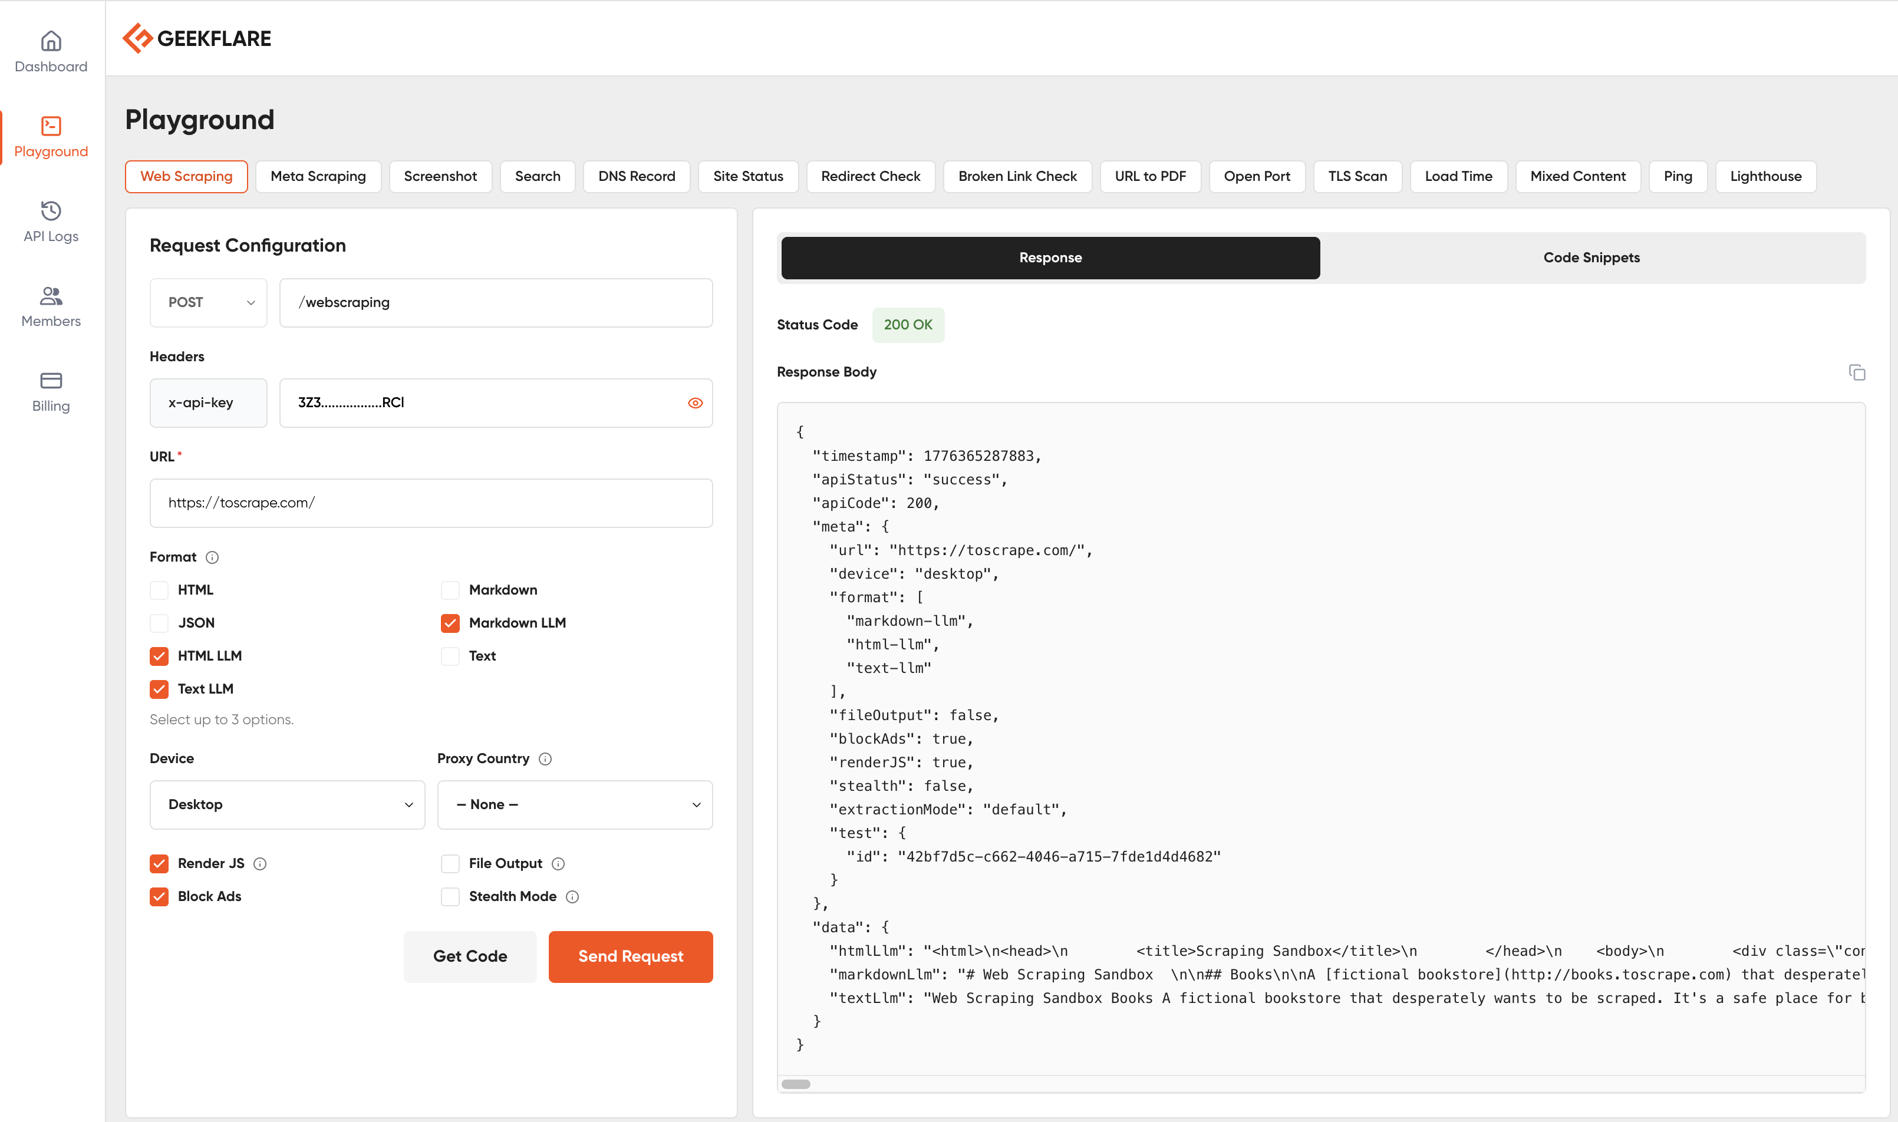Open the Device dropdown showing Desktop
The width and height of the screenshot is (1898, 1122).
coord(287,804)
